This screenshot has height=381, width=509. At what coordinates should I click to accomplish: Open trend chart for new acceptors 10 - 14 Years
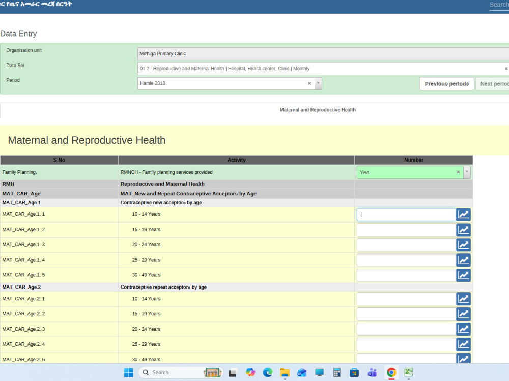point(463,214)
